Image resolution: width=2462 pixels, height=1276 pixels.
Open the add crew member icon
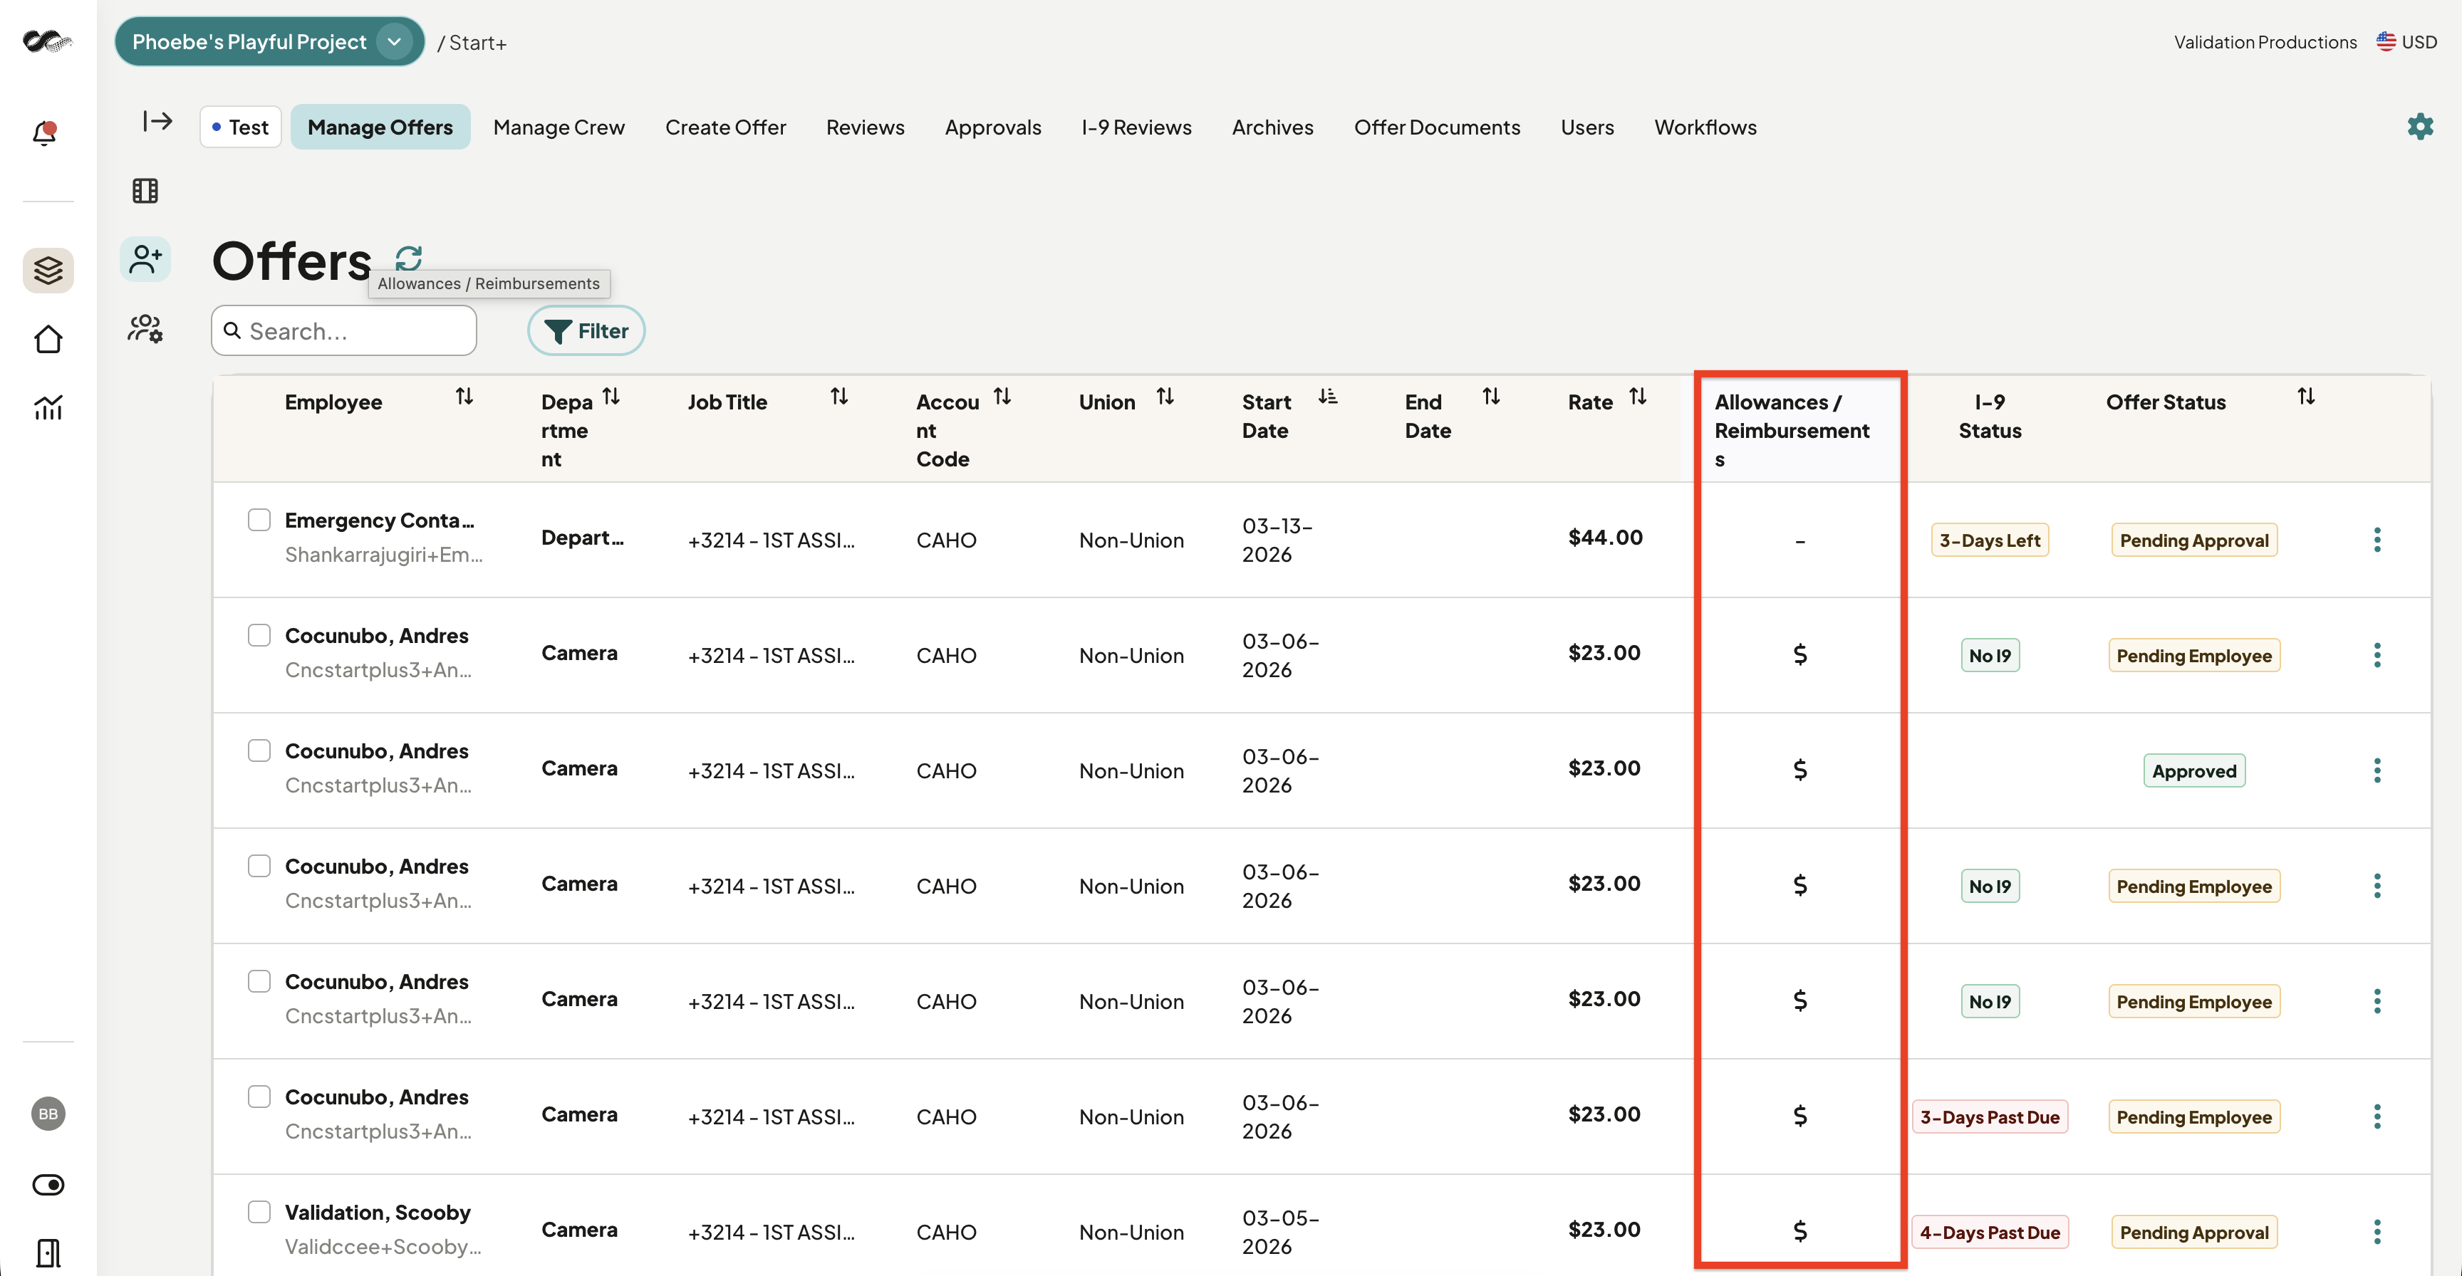(145, 258)
